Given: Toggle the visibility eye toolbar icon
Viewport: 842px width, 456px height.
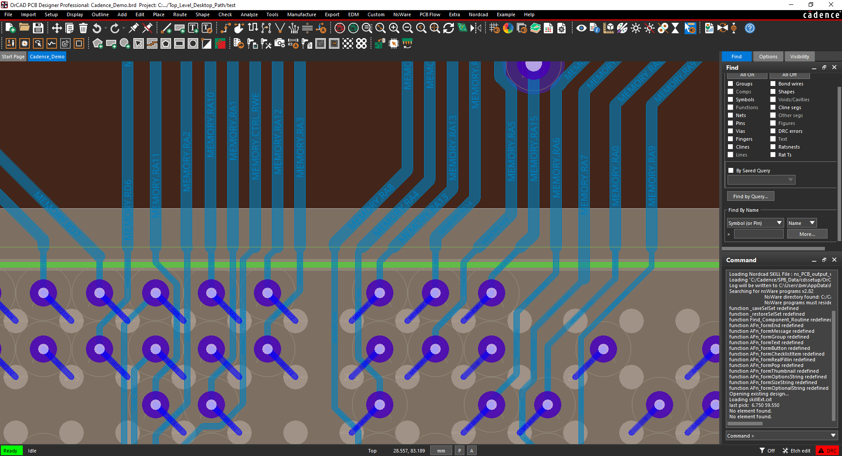Looking at the screenshot, I should point(582,28).
